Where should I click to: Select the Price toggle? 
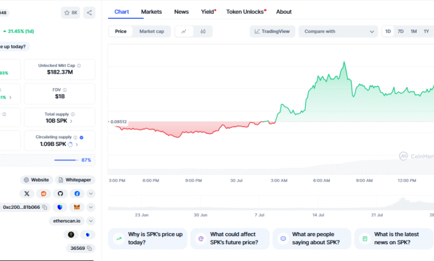(121, 32)
